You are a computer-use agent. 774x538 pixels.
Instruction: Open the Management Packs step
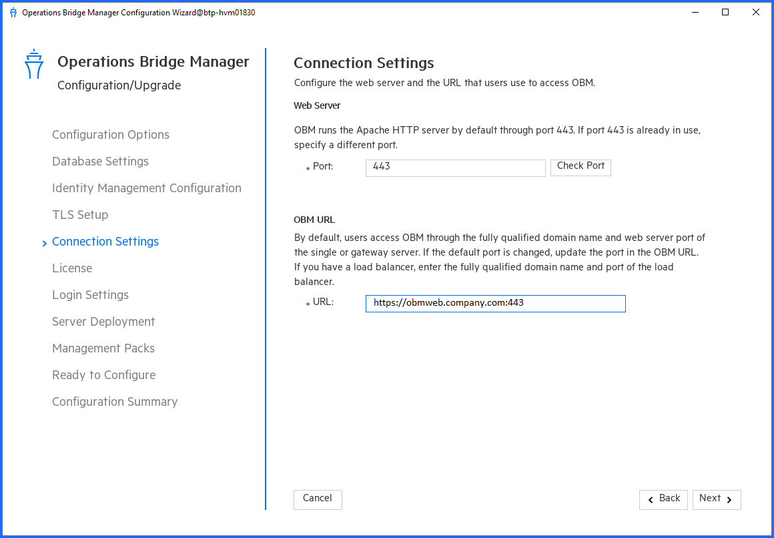click(103, 348)
